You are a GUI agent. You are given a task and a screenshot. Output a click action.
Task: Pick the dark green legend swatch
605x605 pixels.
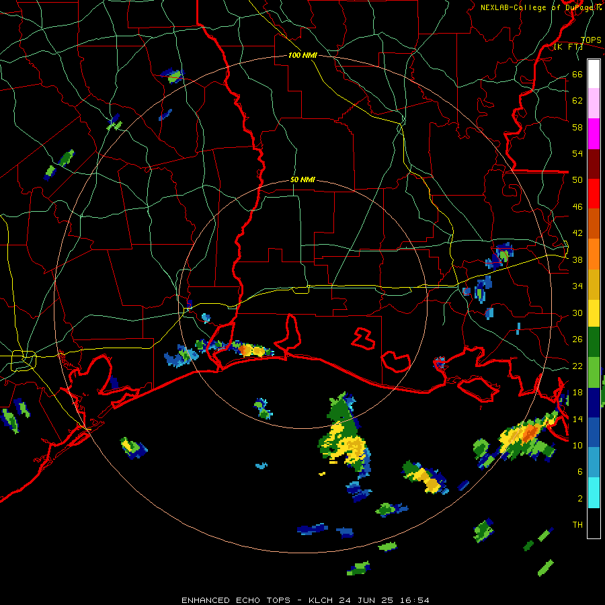coord(594,342)
